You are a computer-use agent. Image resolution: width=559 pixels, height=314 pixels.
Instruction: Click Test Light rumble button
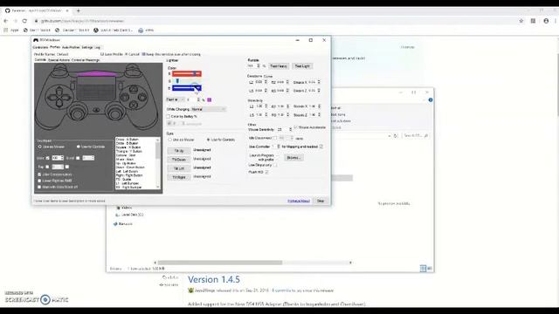[302, 66]
